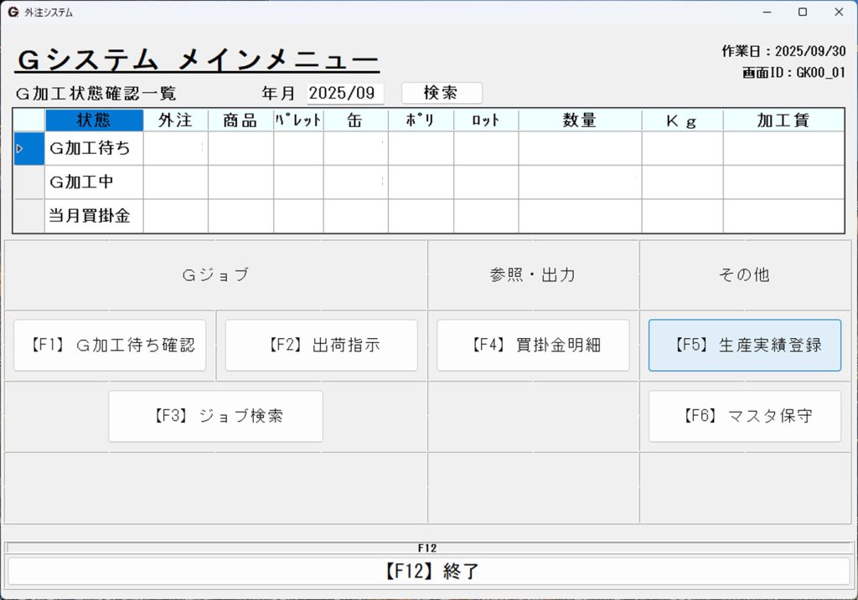
Task: Click the 数量 column header
Action: 580,121
